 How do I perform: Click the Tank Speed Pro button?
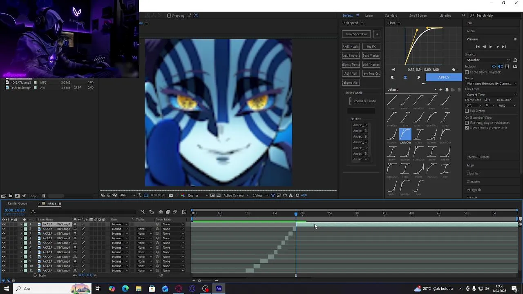coord(356,34)
